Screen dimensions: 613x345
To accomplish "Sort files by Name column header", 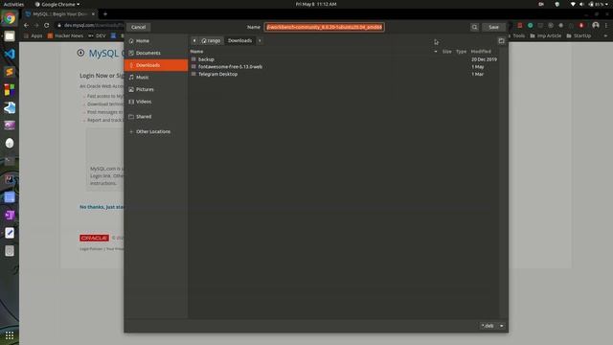I will point(196,51).
